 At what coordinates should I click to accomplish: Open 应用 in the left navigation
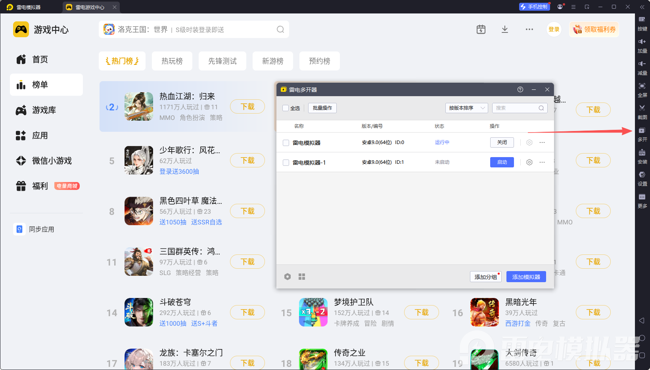[x=46, y=135]
